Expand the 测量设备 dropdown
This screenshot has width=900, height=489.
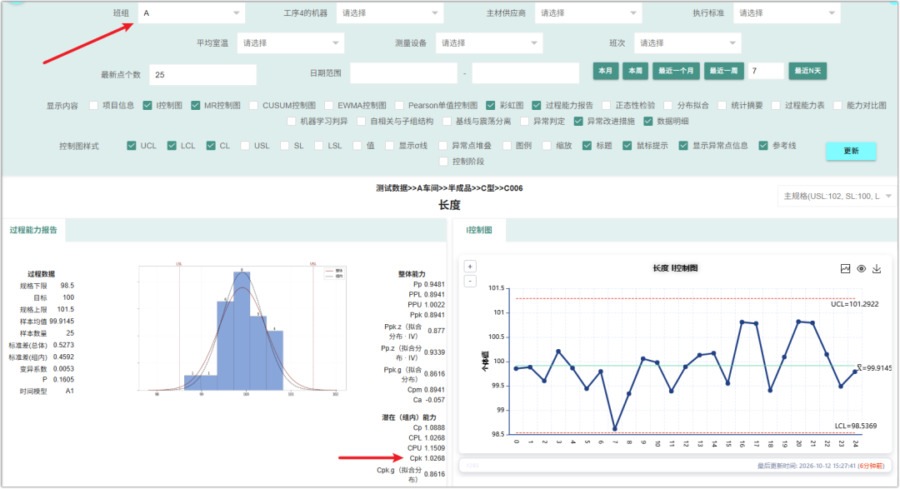point(489,43)
